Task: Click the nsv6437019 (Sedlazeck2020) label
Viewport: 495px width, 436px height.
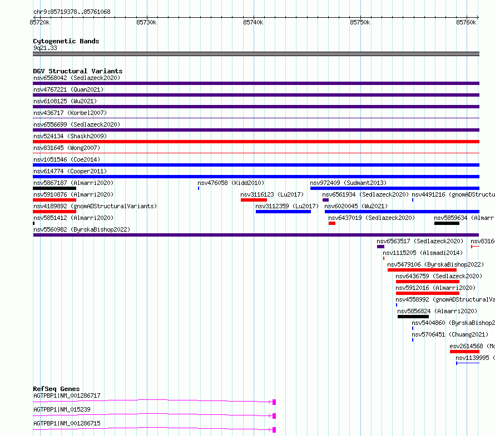Action: 372,218
